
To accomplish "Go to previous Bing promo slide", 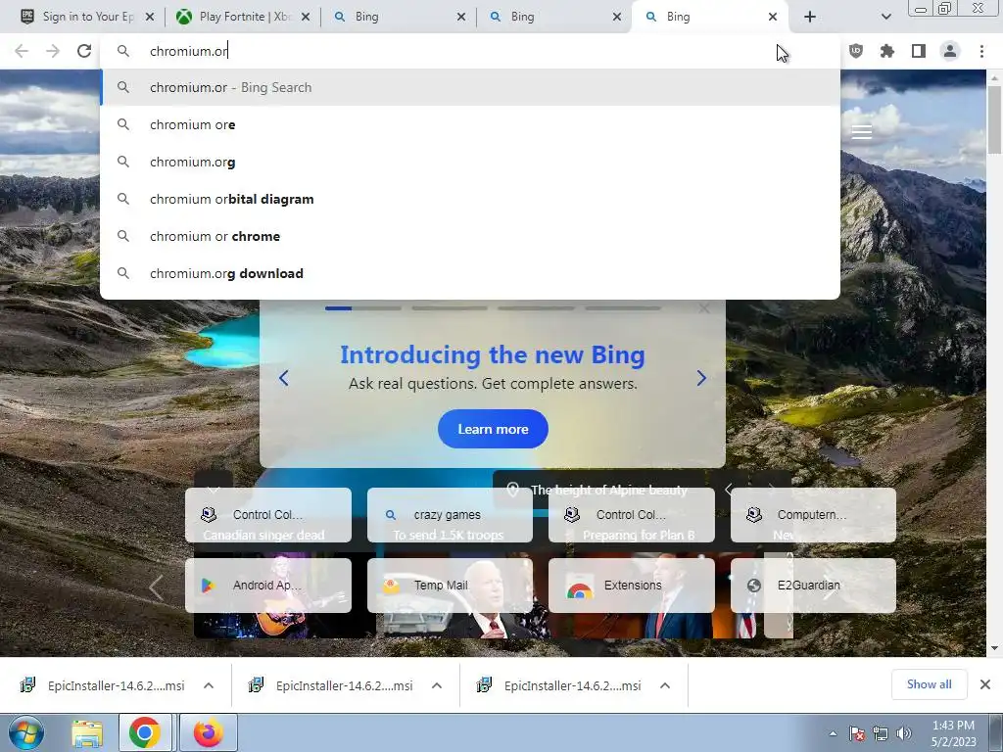I will (283, 378).
